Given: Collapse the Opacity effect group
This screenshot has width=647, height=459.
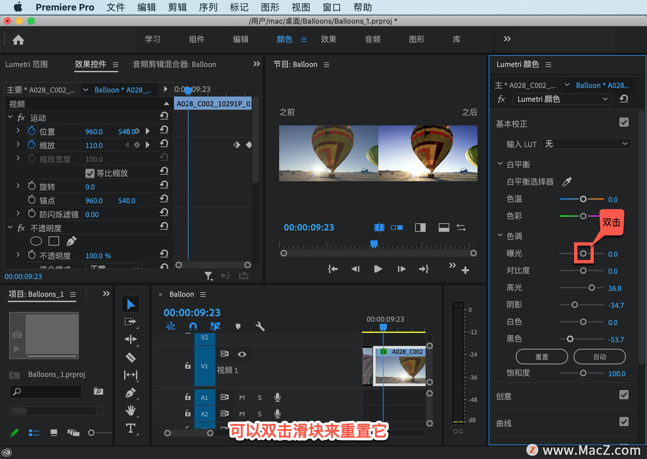Looking at the screenshot, I should tap(10, 227).
